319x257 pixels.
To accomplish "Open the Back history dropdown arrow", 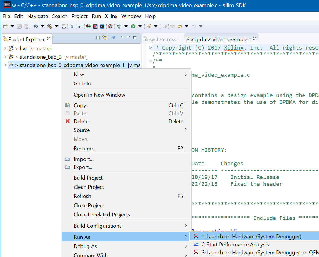I will click(x=186, y=26).
